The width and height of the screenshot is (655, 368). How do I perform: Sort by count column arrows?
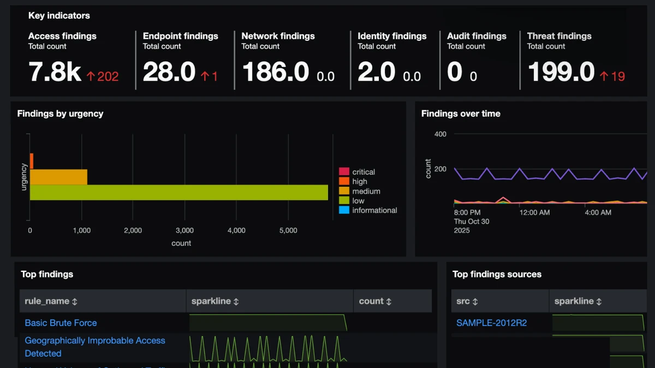389,301
